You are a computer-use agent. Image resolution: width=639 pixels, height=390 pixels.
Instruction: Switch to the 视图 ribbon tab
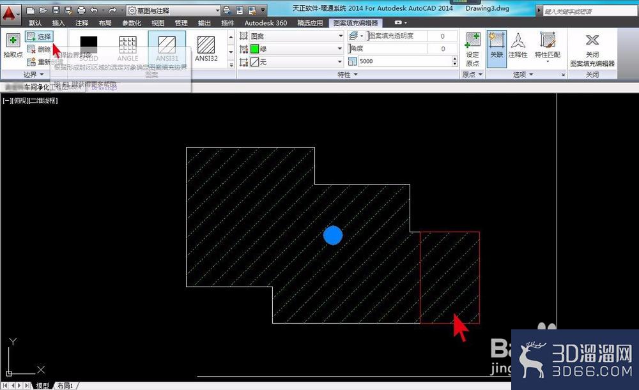click(x=158, y=23)
